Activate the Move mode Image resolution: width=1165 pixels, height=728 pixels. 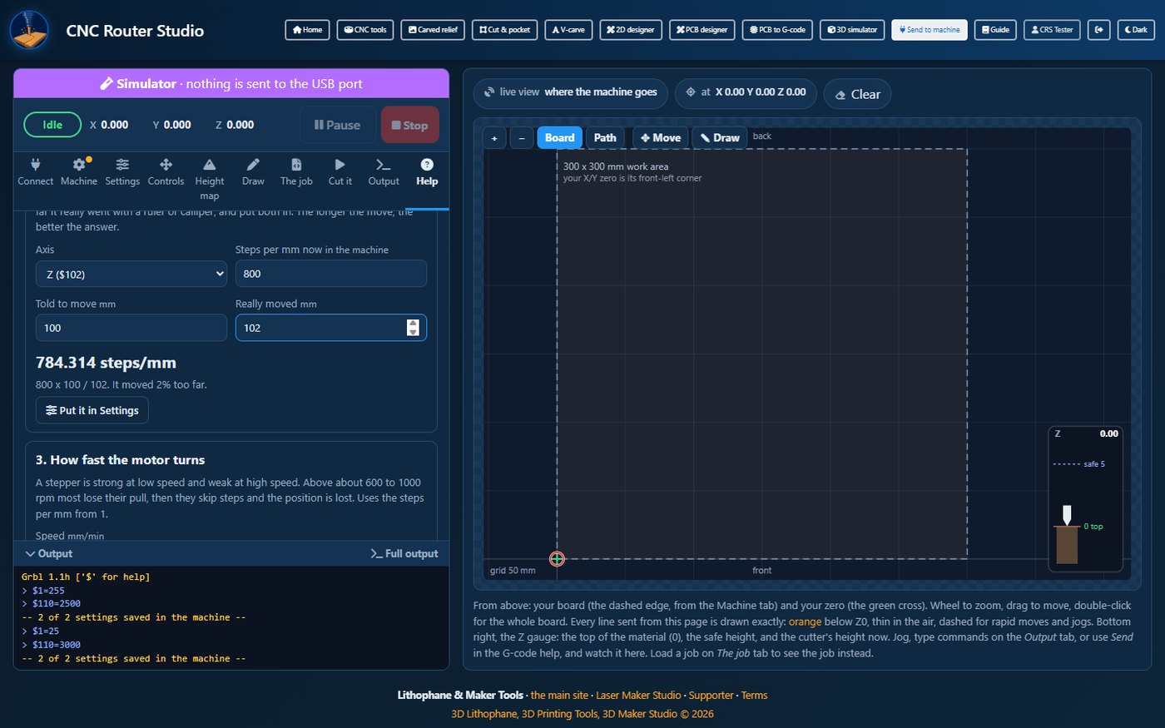click(661, 138)
